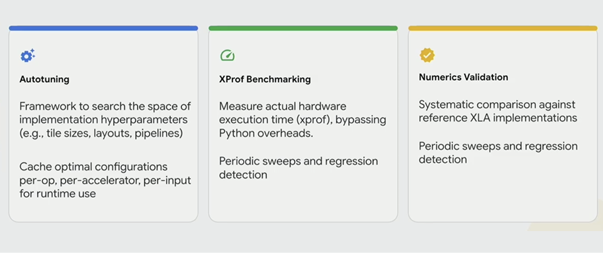Click the 'Cache optimal configurations' paragraph
The width and height of the screenshot is (603, 253).
(106, 180)
